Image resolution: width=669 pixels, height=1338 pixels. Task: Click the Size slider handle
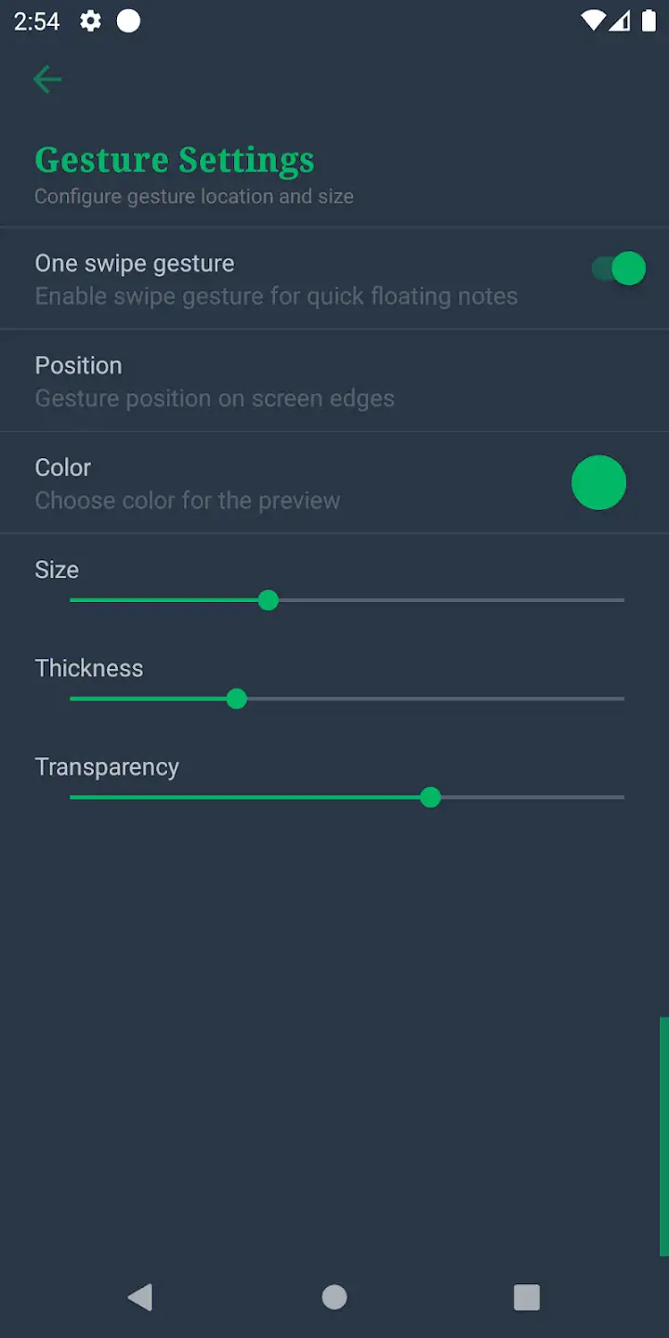coord(269,600)
